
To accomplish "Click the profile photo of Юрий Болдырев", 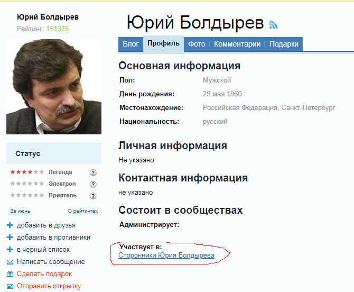I will (54, 87).
